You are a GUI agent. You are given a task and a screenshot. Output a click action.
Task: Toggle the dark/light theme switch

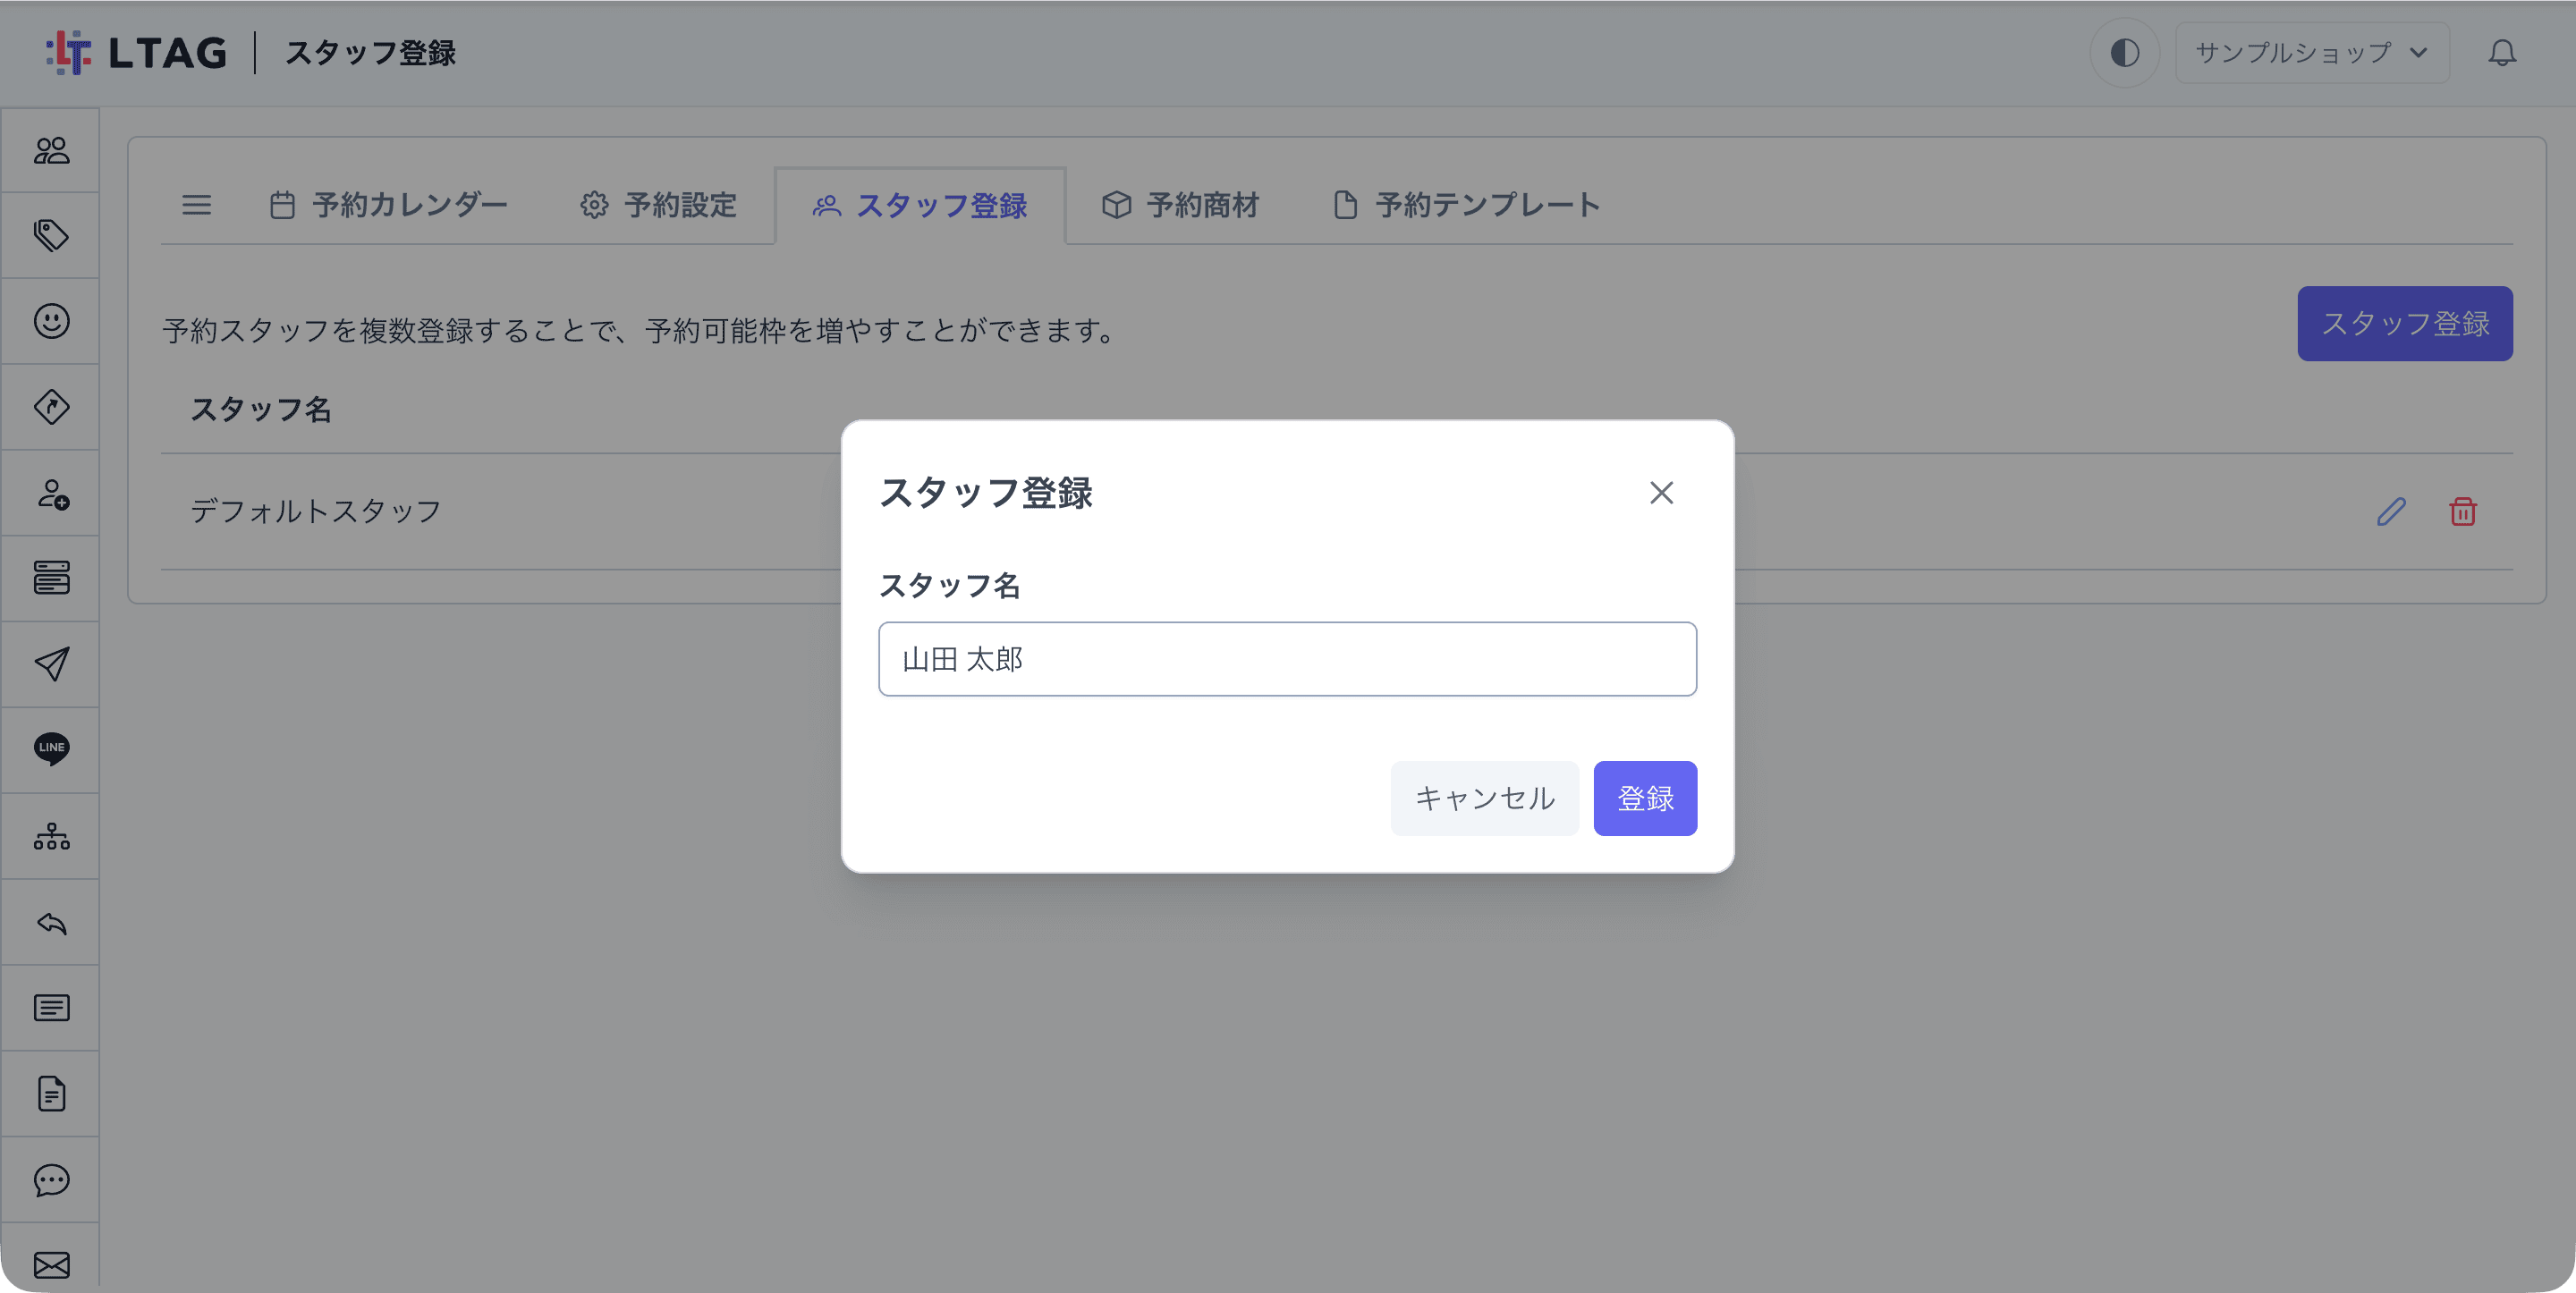click(2124, 53)
